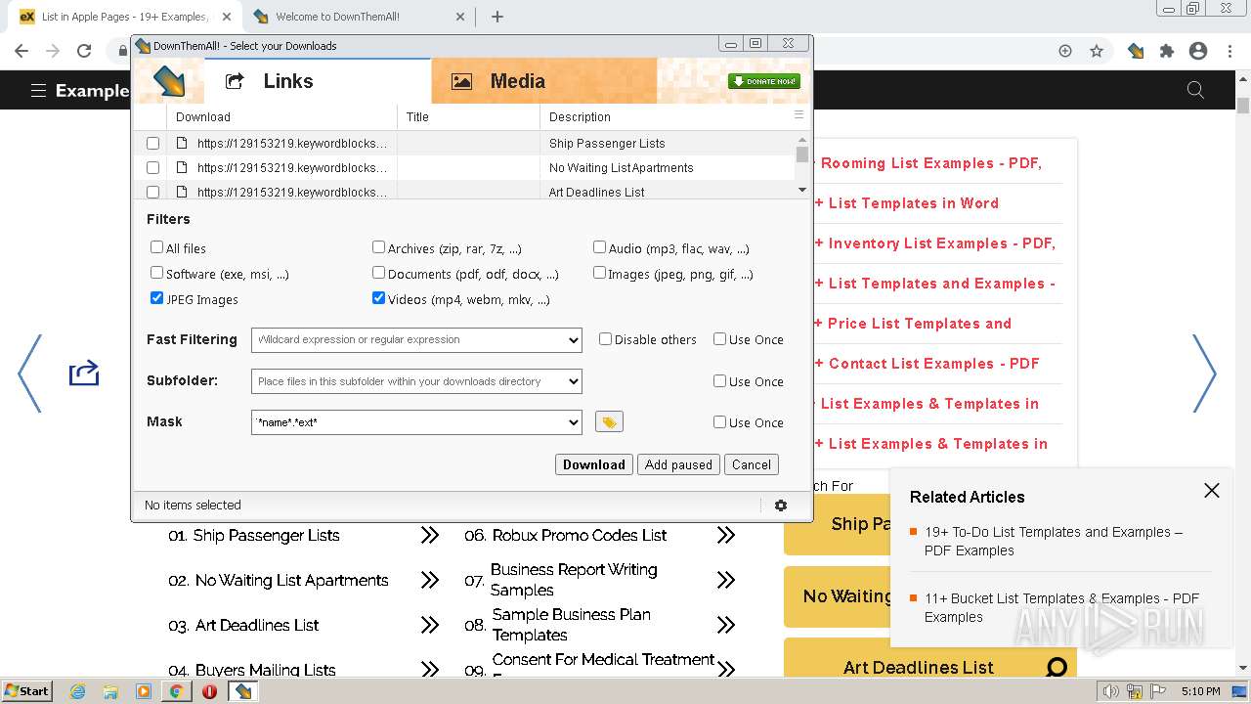Click the share icon on the page
The height and width of the screenshot is (704, 1251).
[x=84, y=373]
